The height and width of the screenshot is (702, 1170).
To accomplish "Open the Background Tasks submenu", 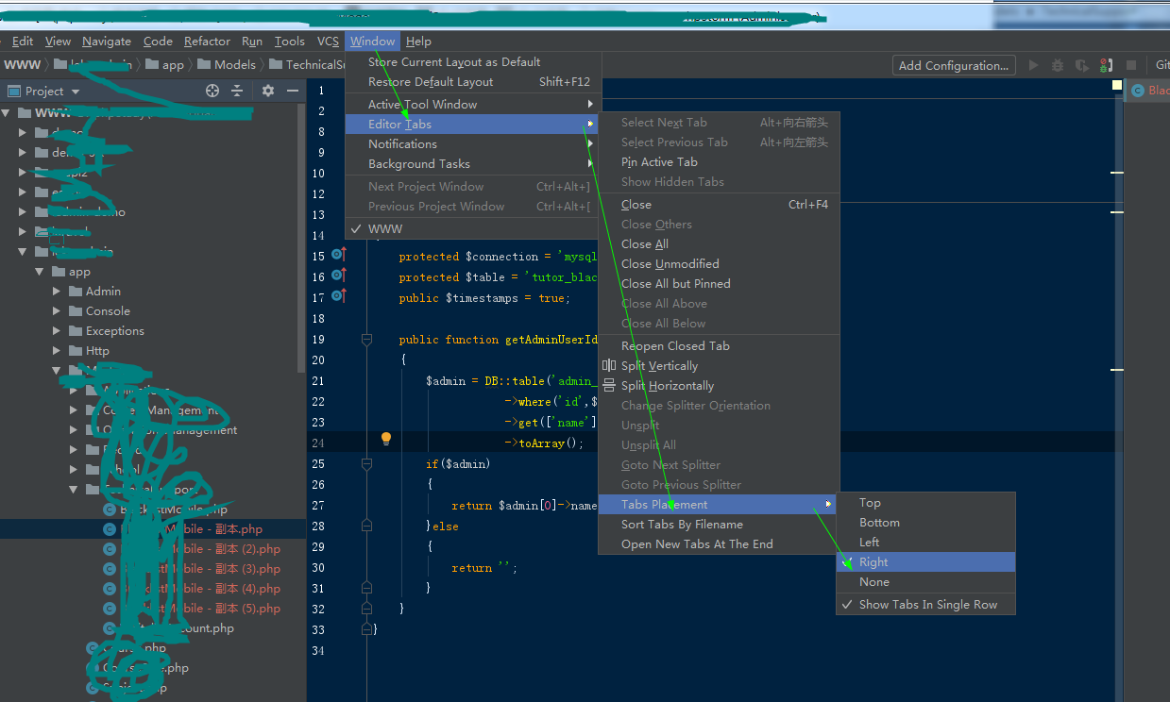I will tap(472, 164).
